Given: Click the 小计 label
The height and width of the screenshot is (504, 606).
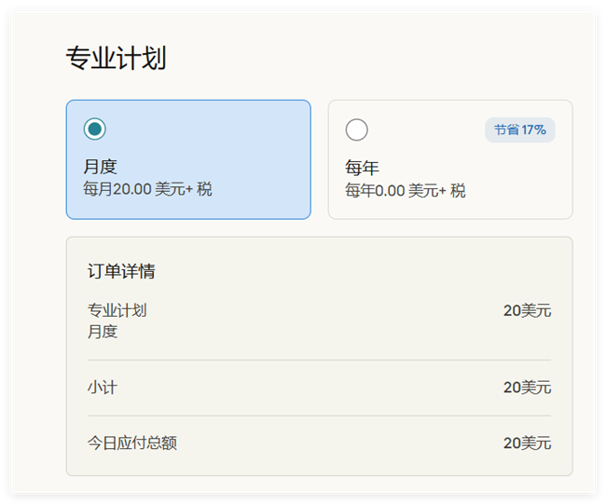Looking at the screenshot, I should pos(103,388).
